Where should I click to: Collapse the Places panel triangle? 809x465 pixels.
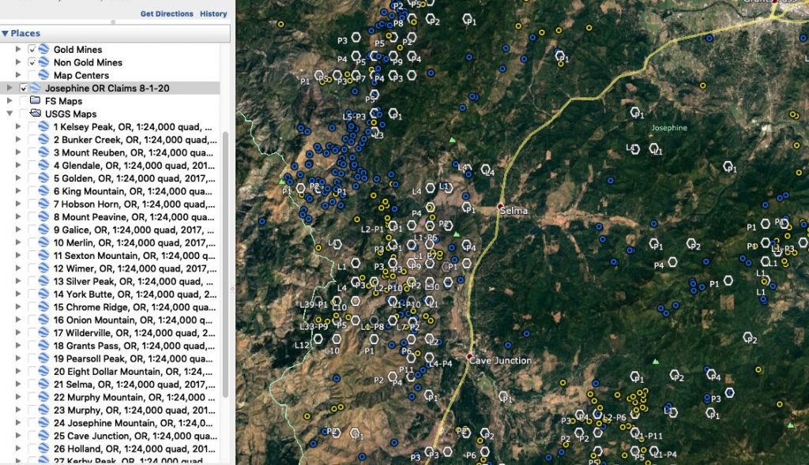click(6, 33)
